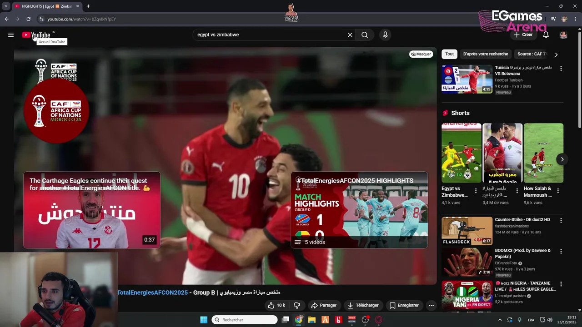582x327 pixels.
Task: Open the Voicemeeter taskbar icon
Action: [352, 320]
